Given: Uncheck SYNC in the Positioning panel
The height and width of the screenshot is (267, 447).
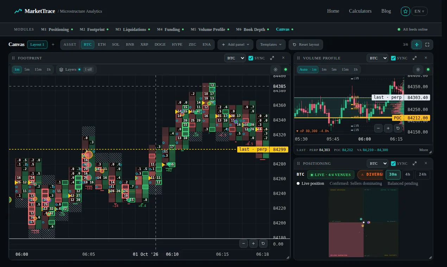Looking at the screenshot, I should [x=393, y=163].
